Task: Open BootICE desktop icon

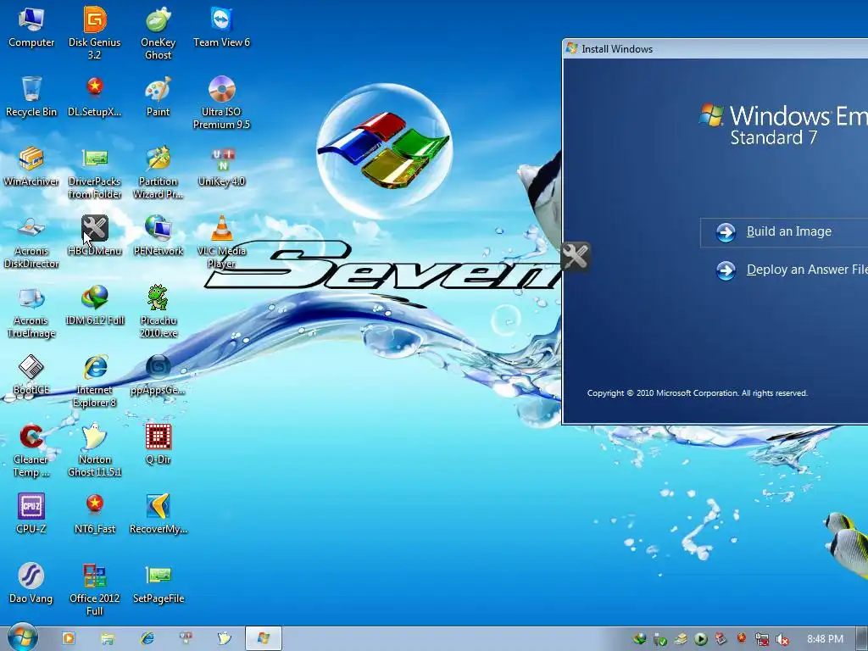Action: pyautogui.click(x=31, y=374)
